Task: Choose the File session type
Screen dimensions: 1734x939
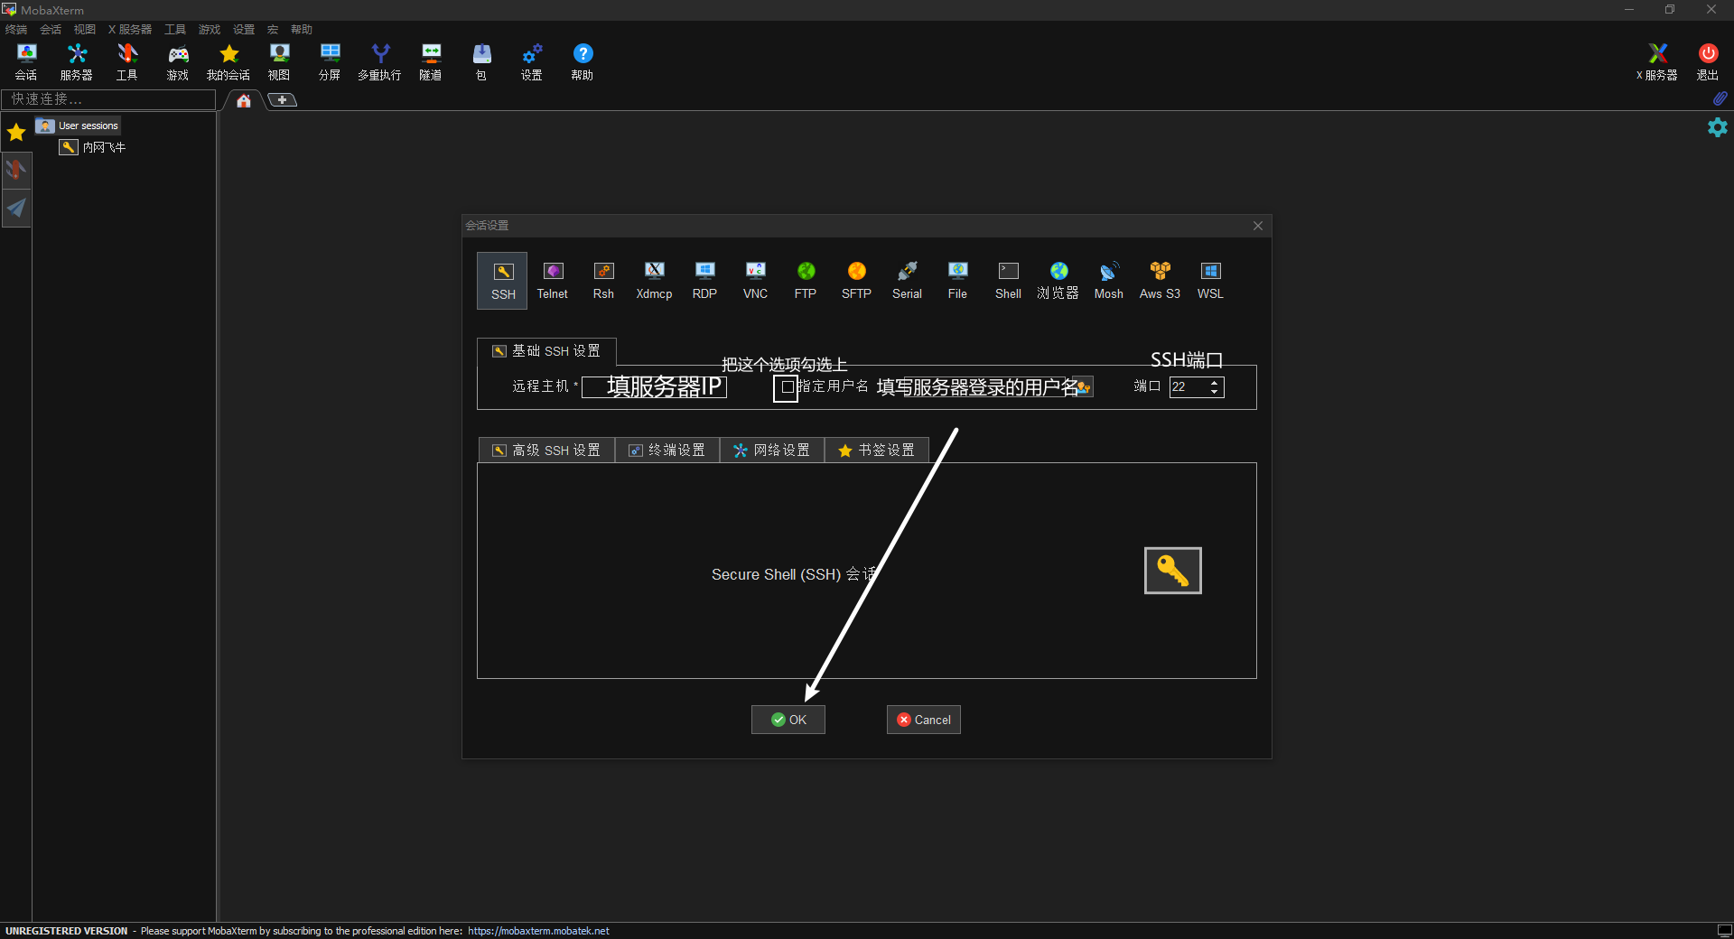Action: tap(957, 281)
